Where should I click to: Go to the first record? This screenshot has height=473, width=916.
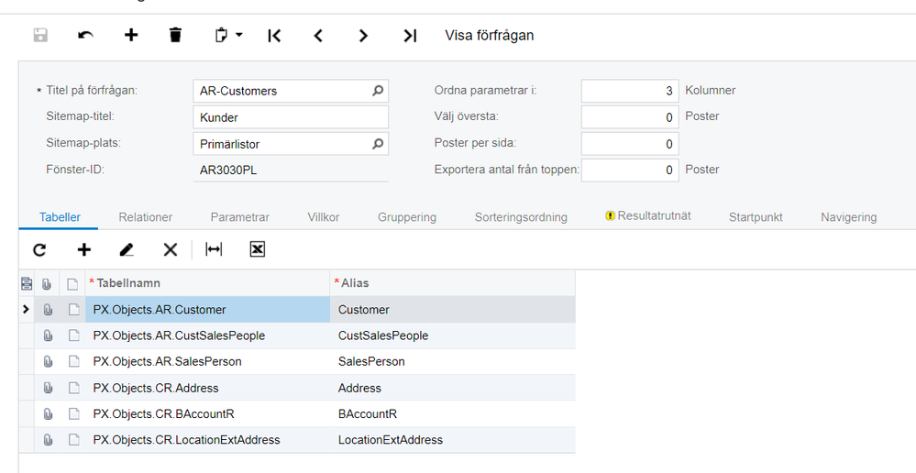click(273, 36)
